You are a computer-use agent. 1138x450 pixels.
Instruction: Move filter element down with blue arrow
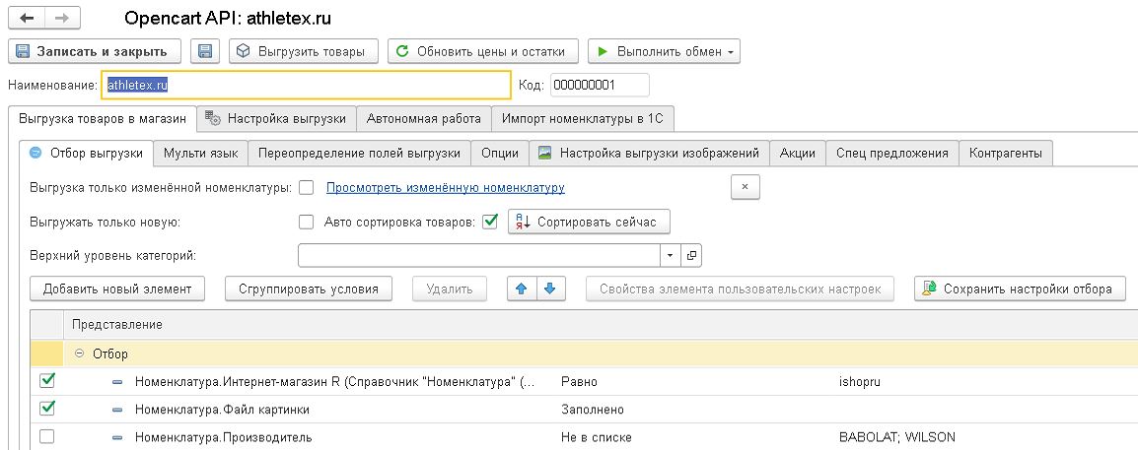[549, 289]
